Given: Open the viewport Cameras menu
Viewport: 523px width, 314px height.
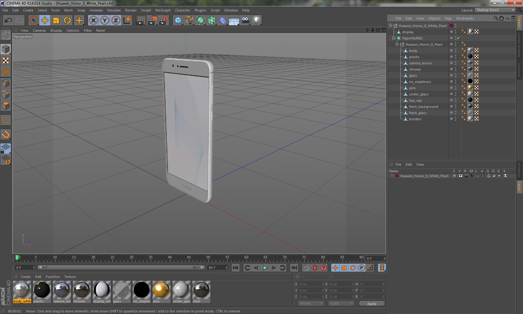Looking at the screenshot, I should (x=39, y=30).
